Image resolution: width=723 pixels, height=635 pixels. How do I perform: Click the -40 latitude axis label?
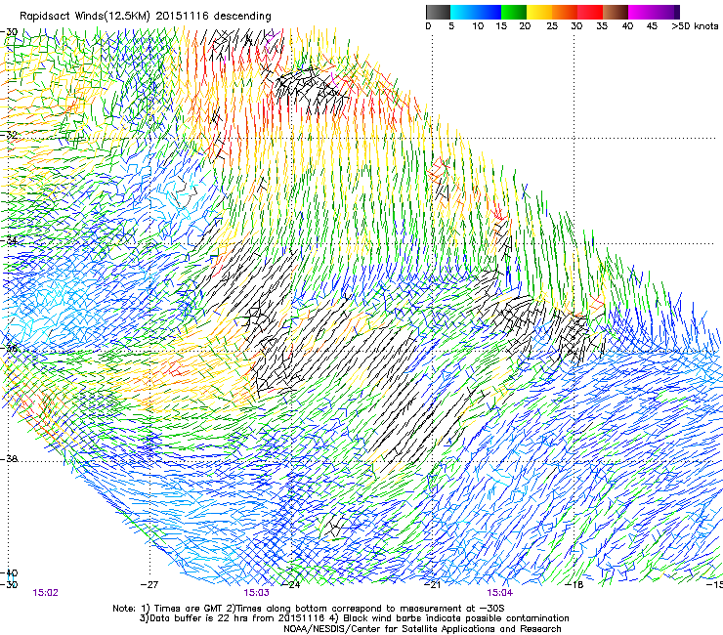pyautogui.click(x=9, y=573)
